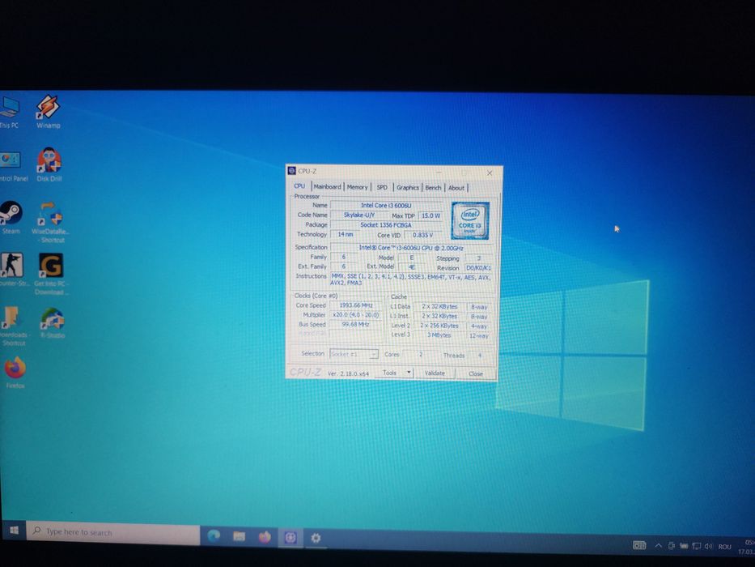
Task: Click the ROU language indicator
Action: pos(725,547)
